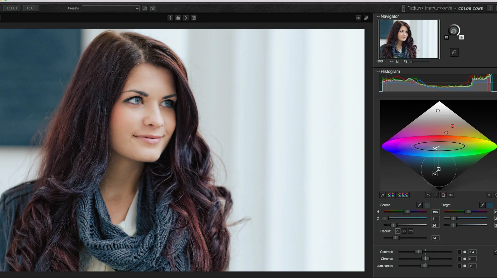Select the bell curve radius falloff shape
497x279 pixels.
pos(404,231)
